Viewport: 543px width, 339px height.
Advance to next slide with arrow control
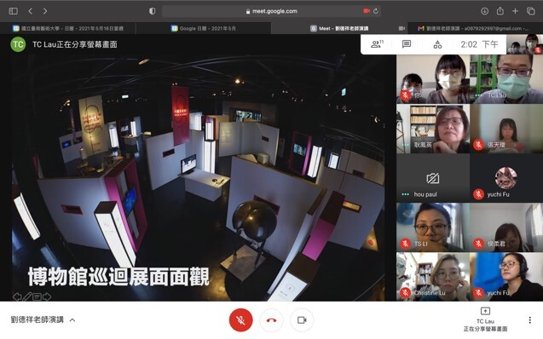pyautogui.click(x=47, y=296)
